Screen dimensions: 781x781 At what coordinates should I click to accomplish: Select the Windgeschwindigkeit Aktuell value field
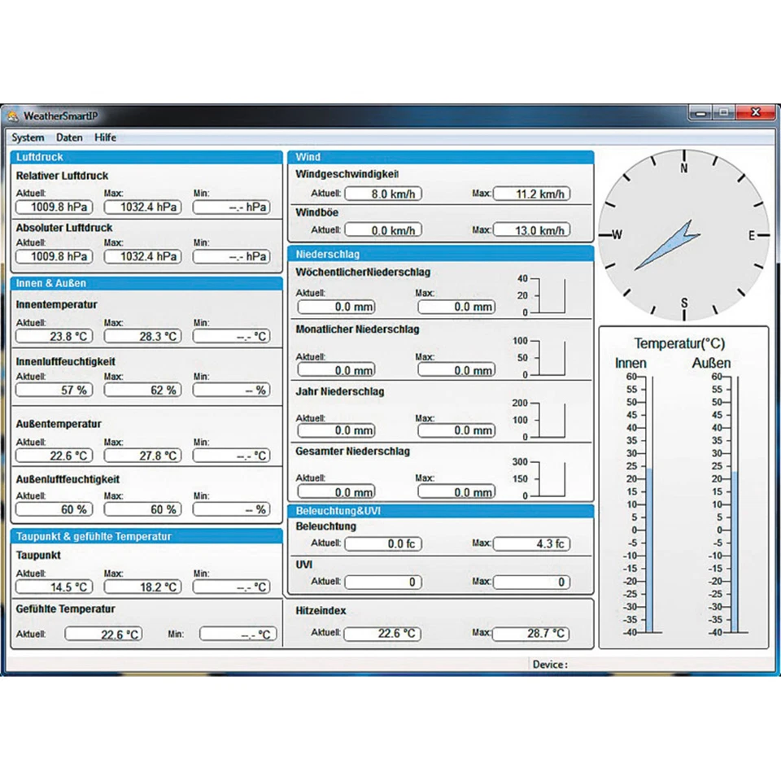[383, 194]
